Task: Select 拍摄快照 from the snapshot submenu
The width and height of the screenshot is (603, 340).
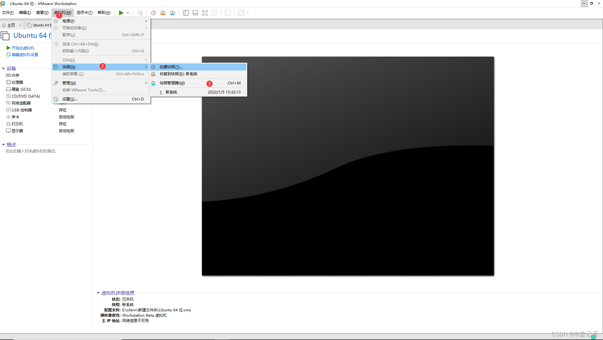Action: tap(171, 67)
